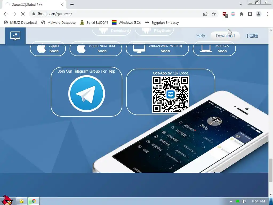Open the Bonzi BUDDY! bookmark

pyautogui.click(x=94, y=22)
